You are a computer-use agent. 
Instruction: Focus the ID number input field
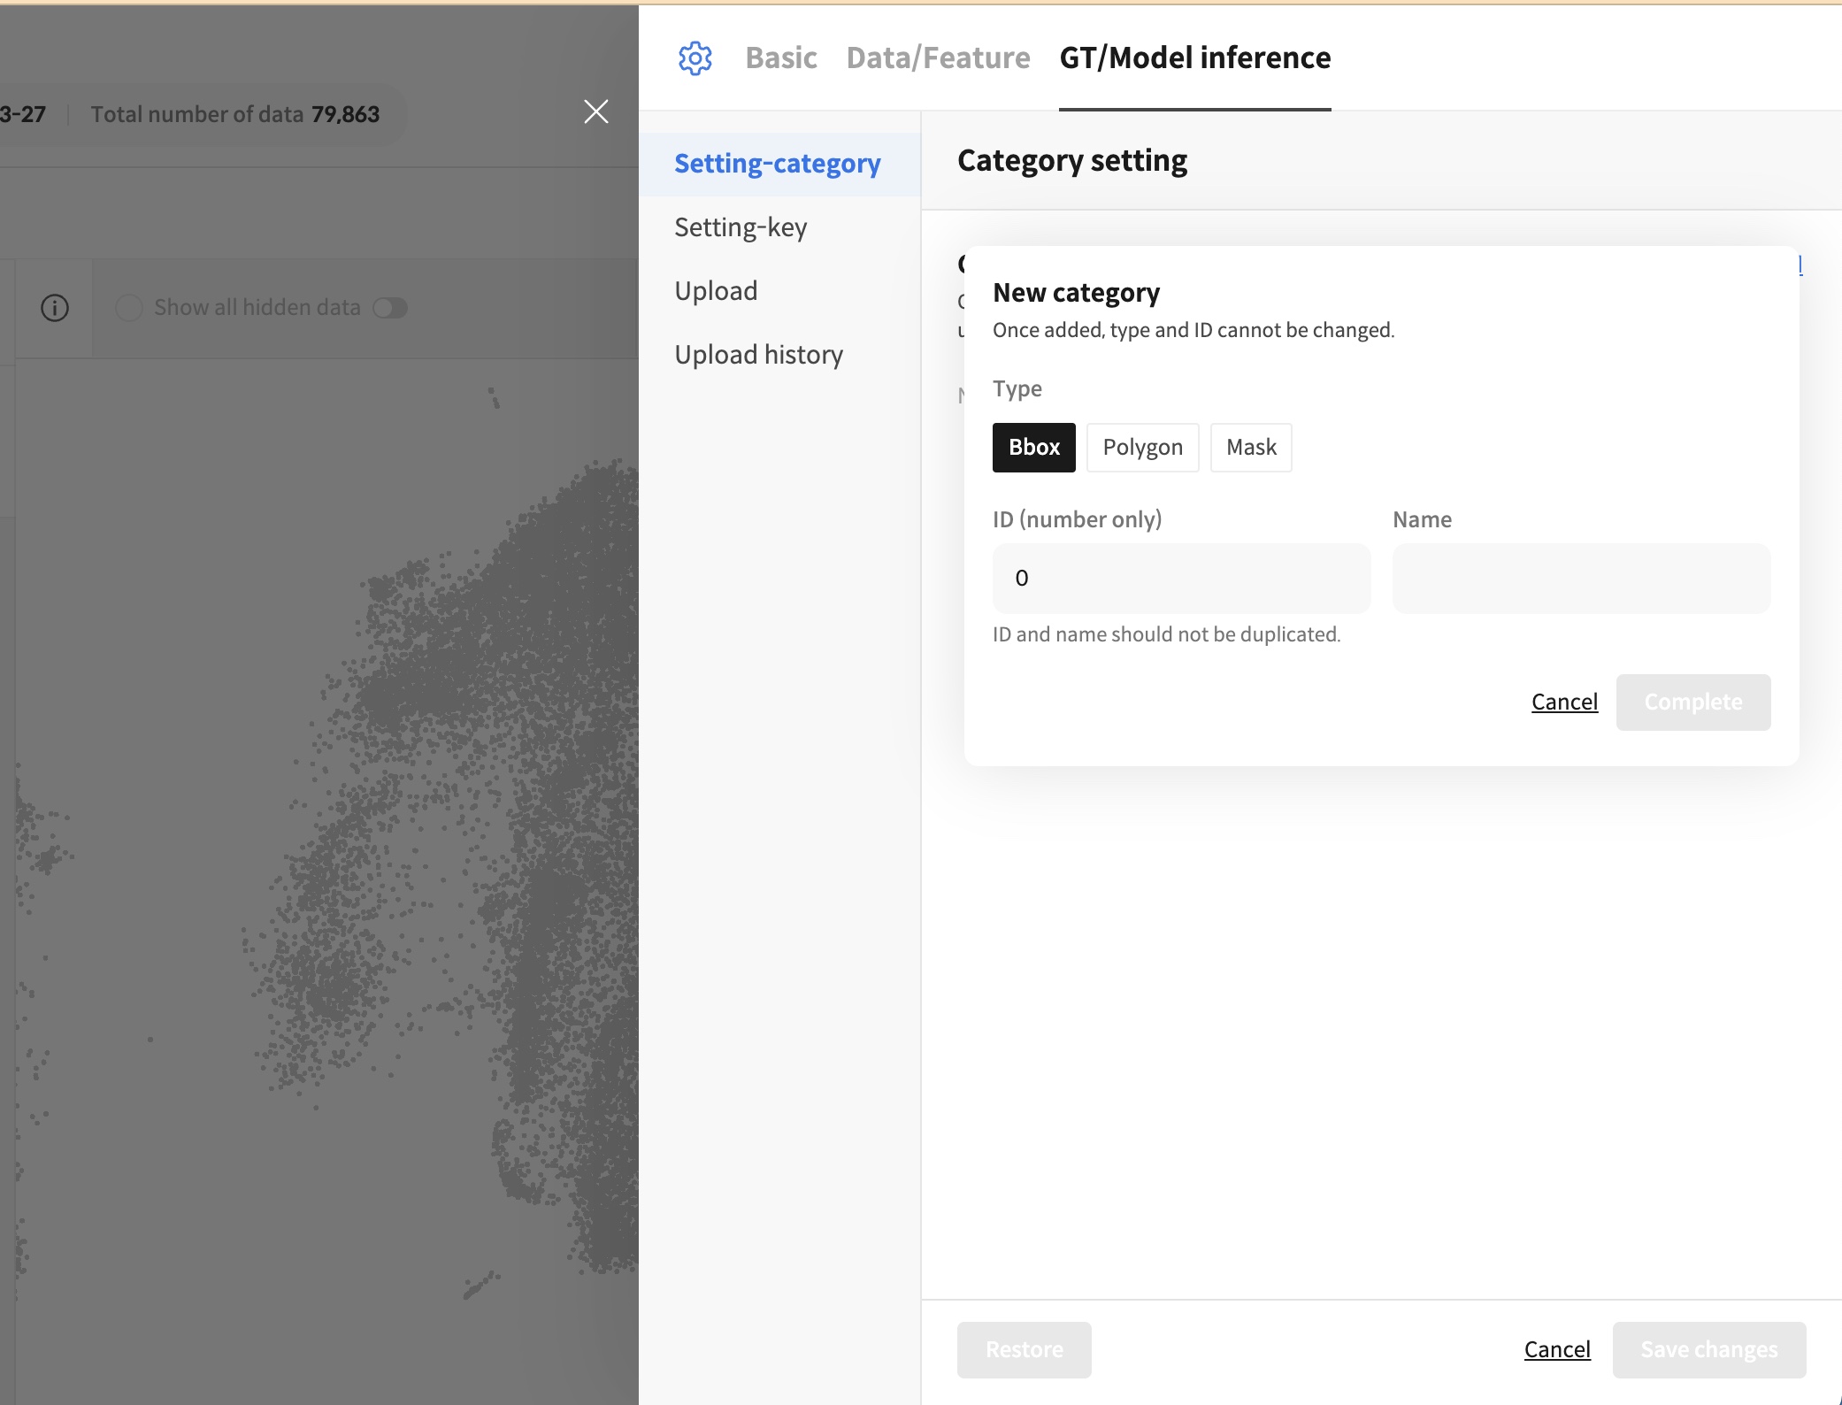point(1181,579)
